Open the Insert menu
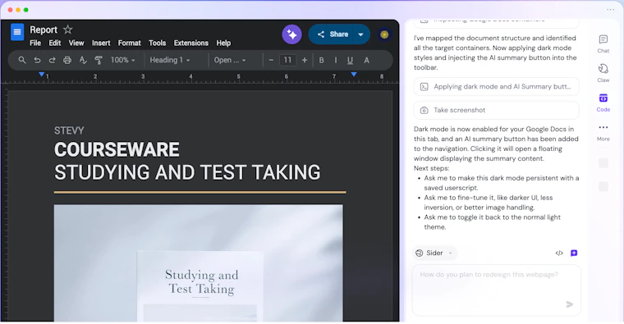The width and height of the screenshot is (624, 324). click(x=101, y=43)
